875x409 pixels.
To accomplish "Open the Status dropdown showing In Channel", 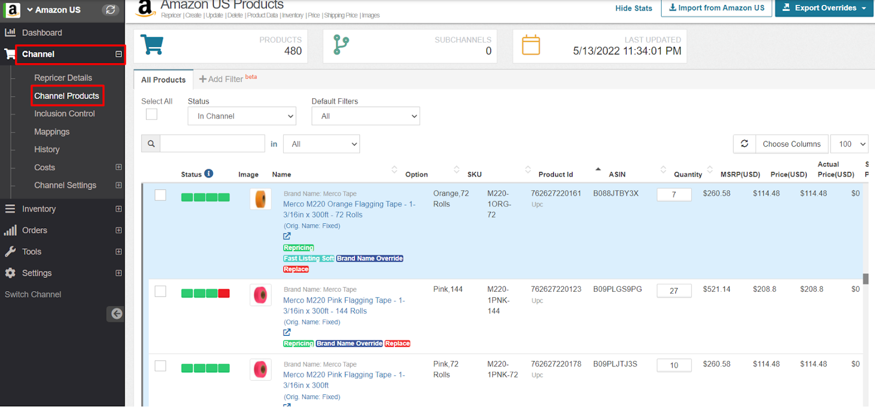I will pos(242,116).
